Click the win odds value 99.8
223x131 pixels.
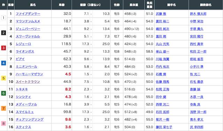click(x=67, y=112)
